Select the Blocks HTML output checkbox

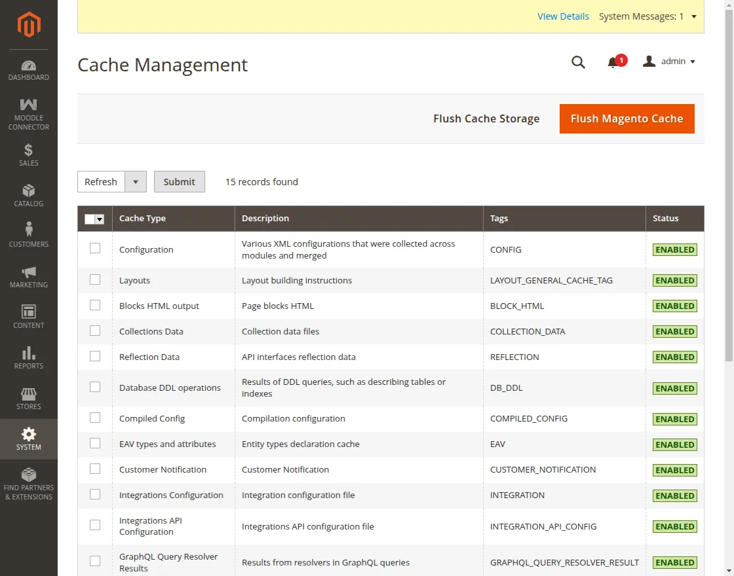click(95, 305)
